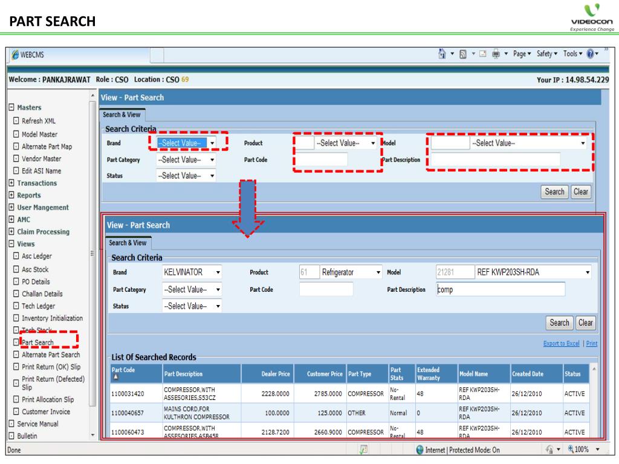This screenshot has height=464, width=619.
Task: Open the lower Part Category dropdown
Action: tap(192, 289)
